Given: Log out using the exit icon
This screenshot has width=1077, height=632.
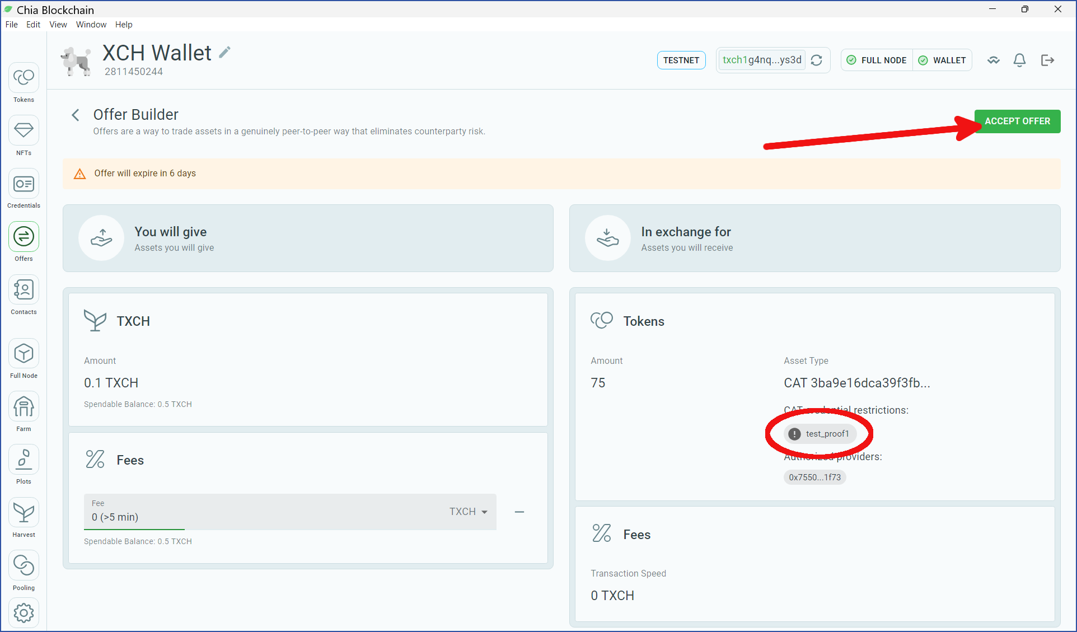Looking at the screenshot, I should click(1047, 60).
